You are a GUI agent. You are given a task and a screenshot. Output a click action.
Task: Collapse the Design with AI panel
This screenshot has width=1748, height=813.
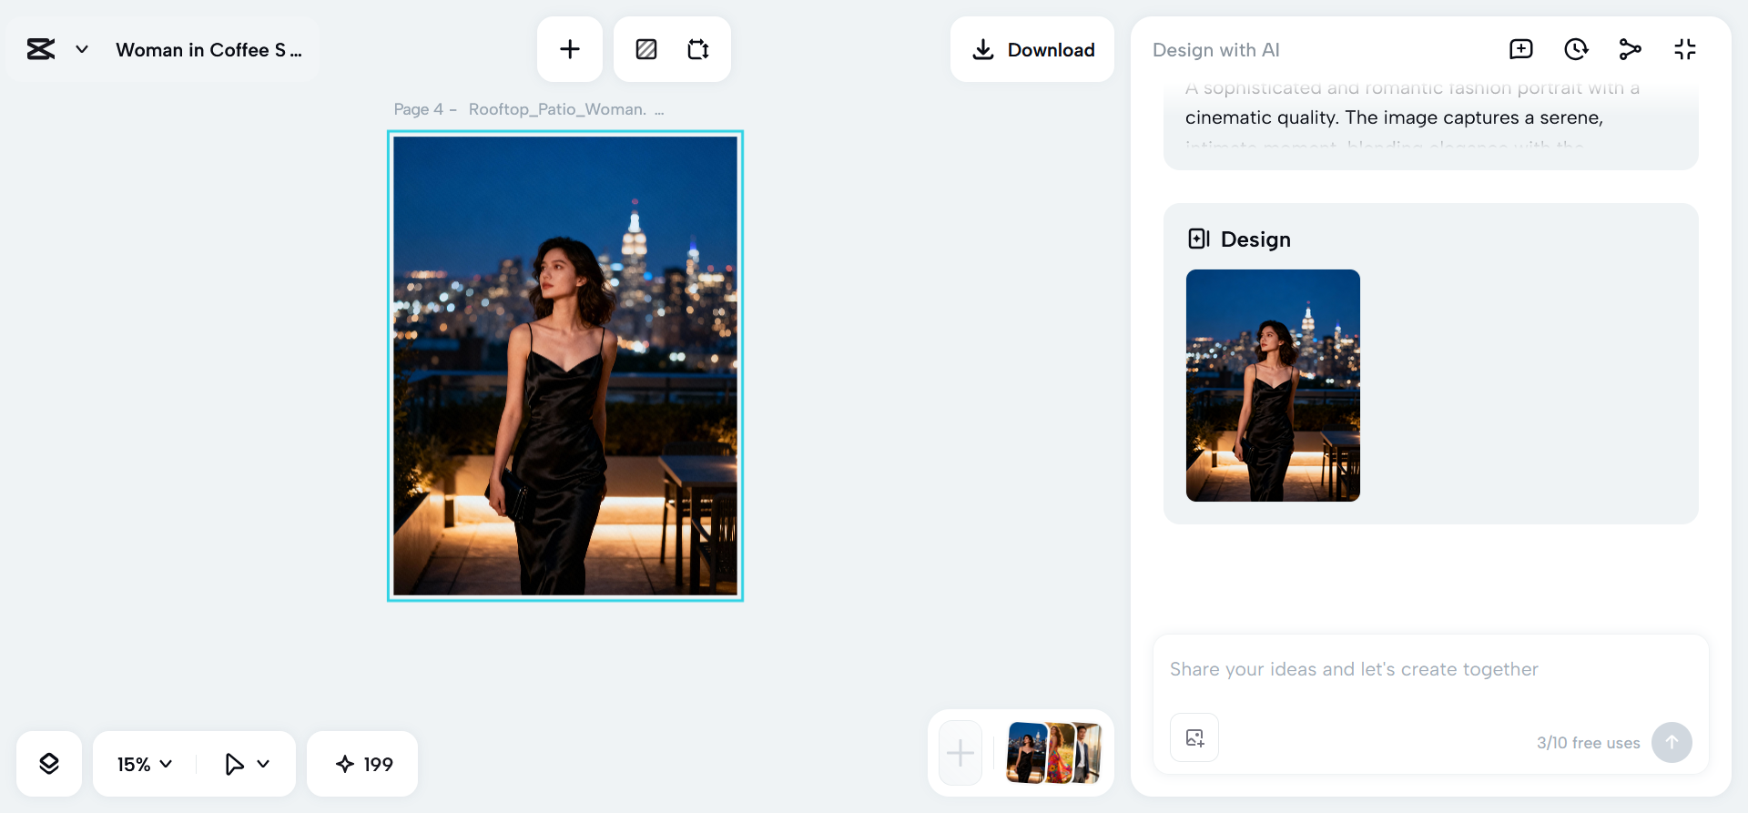click(1685, 49)
